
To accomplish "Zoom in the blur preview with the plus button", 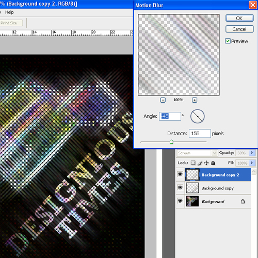I will coord(195,100).
